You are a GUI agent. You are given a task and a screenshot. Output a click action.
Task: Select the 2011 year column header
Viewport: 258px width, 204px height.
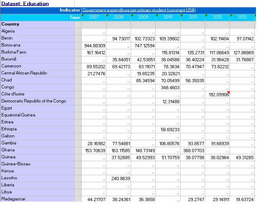(x=193, y=17)
